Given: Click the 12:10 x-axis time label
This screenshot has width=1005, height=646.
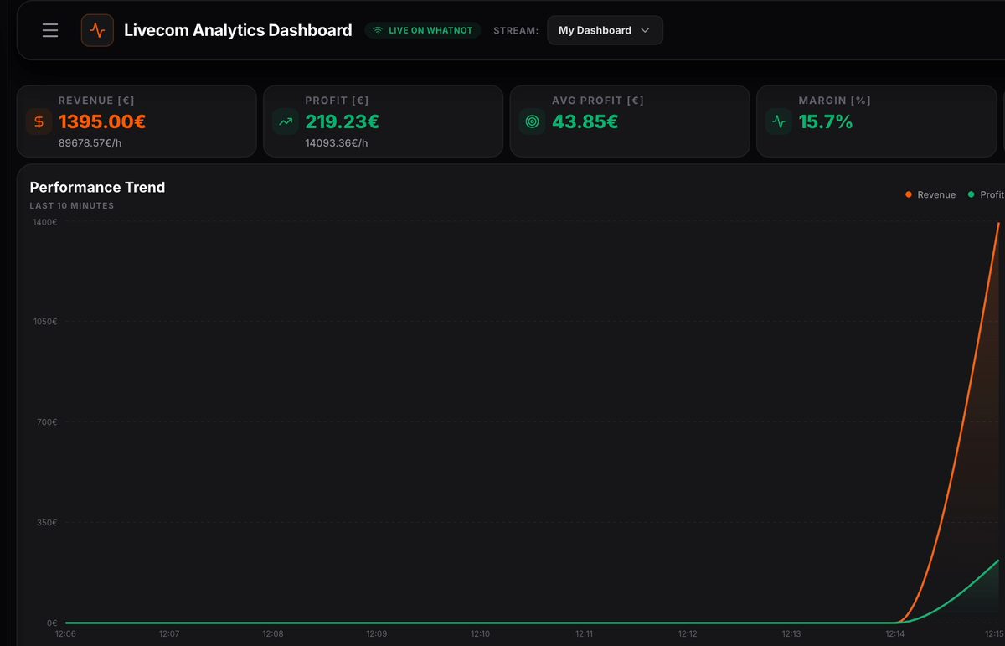Looking at the screenshot, I should coord(480,634).
